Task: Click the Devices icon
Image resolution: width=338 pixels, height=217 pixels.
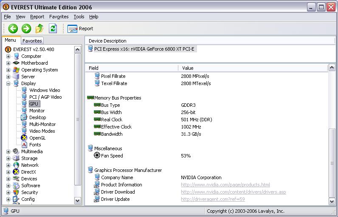Action: 16,179
